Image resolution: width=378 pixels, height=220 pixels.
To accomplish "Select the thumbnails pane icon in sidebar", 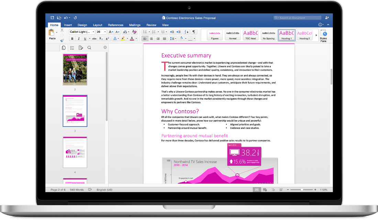I will [64, 47].
